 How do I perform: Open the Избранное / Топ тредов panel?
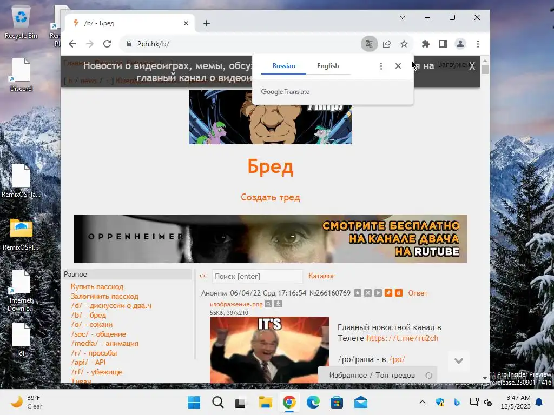click(x=372, y=375)
